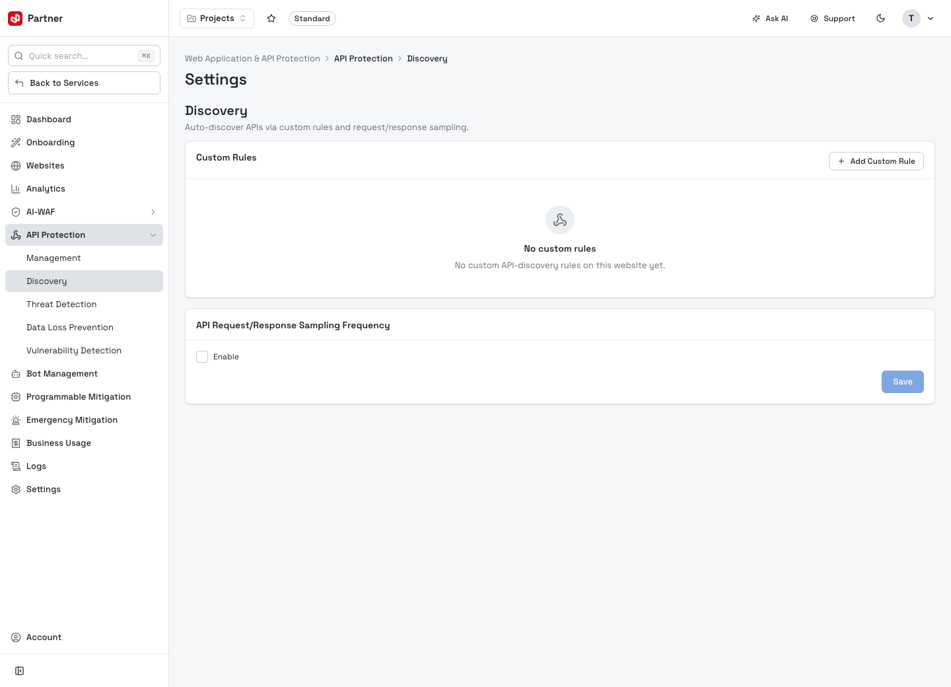Click the Emergency Mitigation siren icon
951x687 pixels.
[16, 420]
